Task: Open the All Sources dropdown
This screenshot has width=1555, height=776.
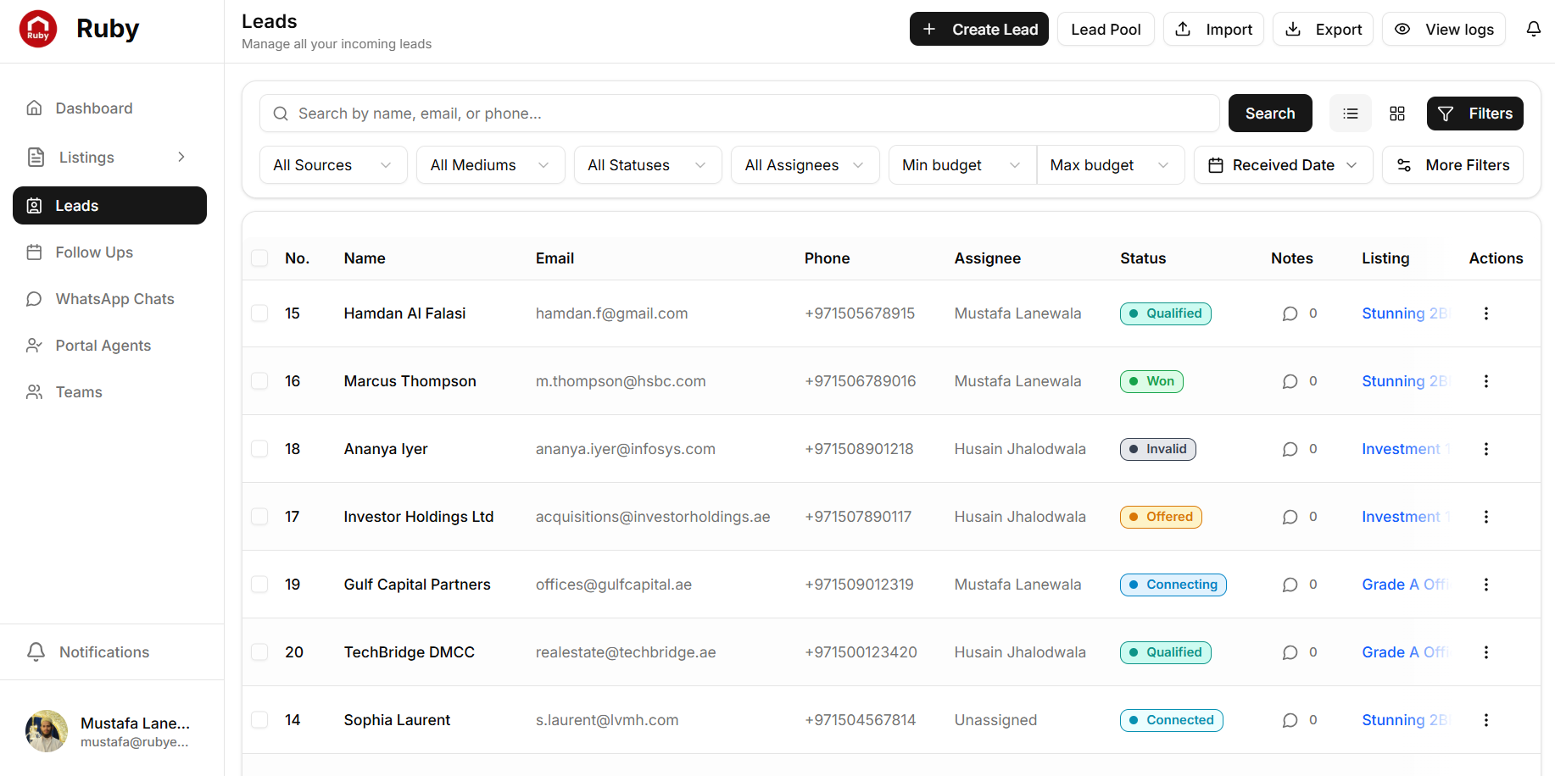Action: click(332, 164)
